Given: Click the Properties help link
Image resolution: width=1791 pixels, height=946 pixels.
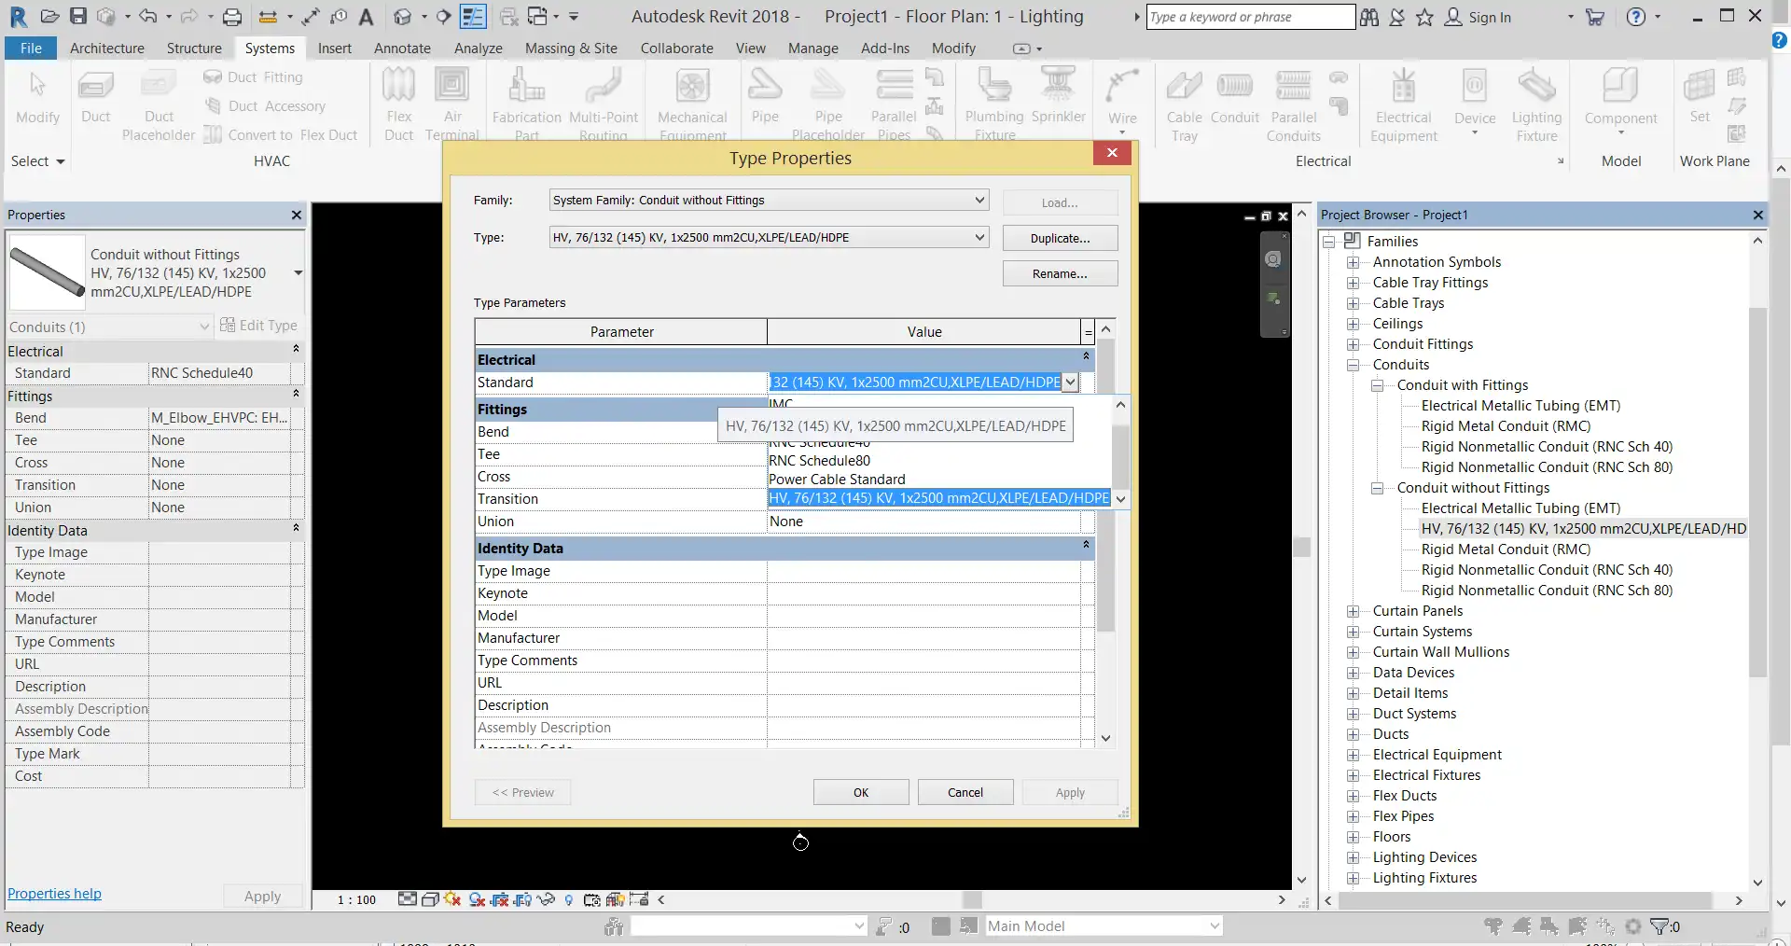Looking at the screenshot, I should click(x=54, y=894).
